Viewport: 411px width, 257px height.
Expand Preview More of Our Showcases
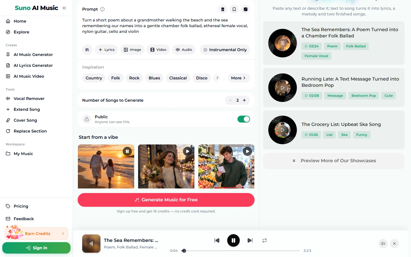click(334, 161)
